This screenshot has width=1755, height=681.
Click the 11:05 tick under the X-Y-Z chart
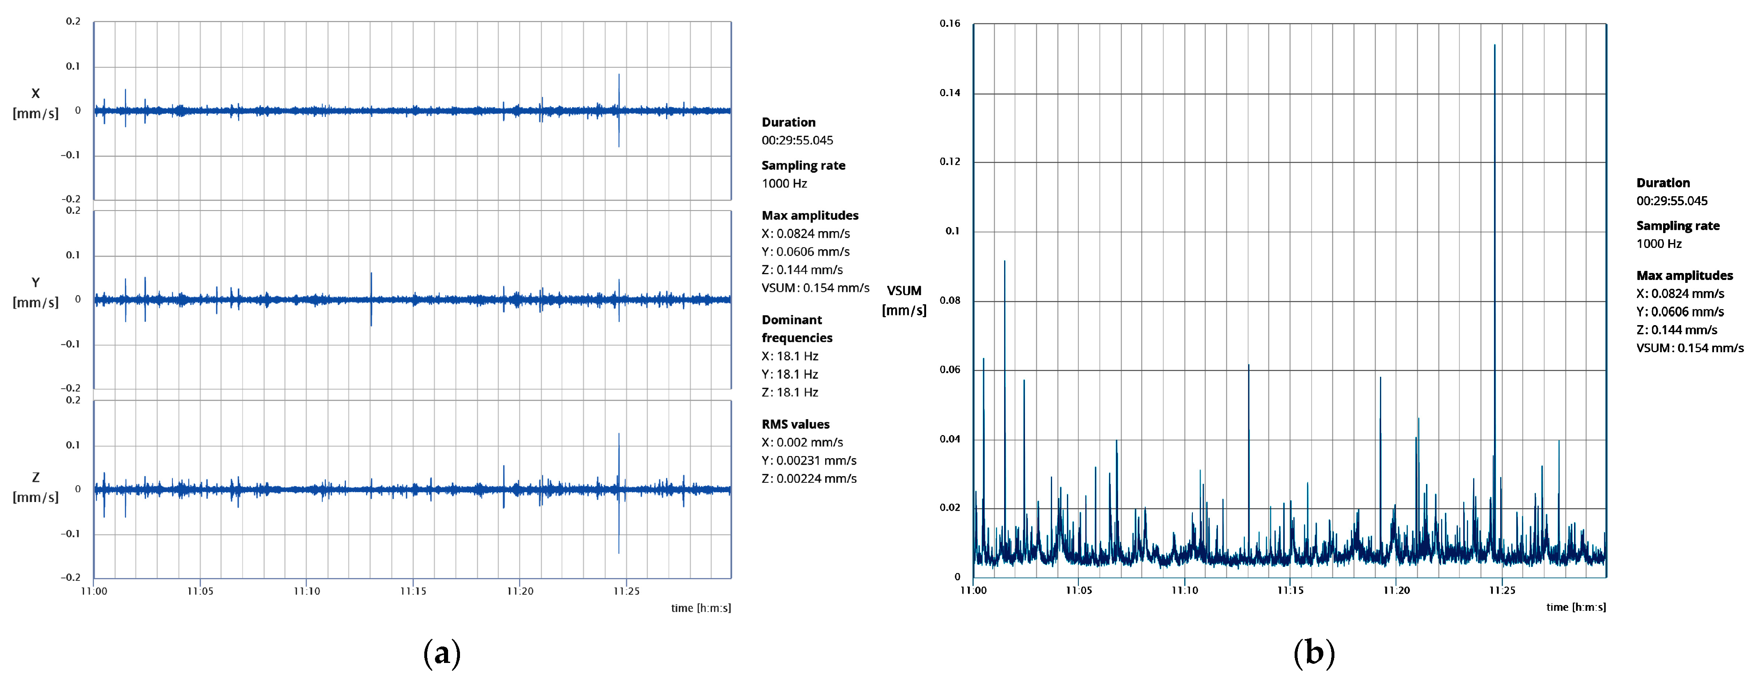200,591
